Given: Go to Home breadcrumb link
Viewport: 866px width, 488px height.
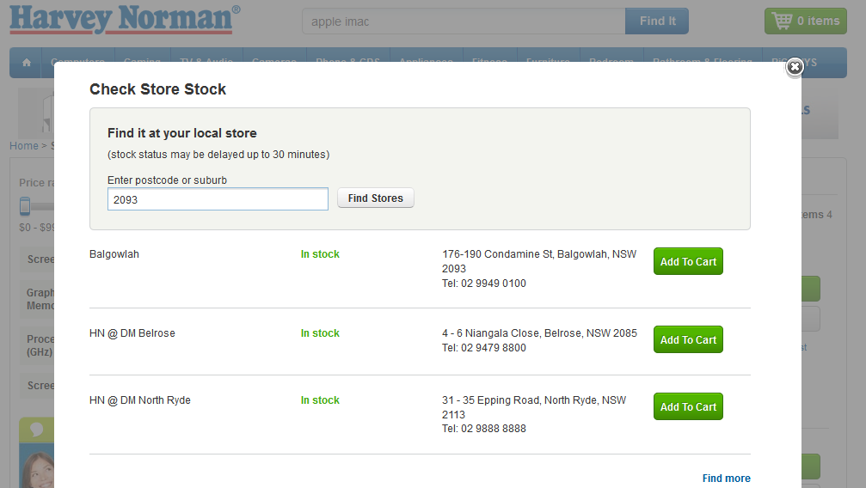Looking at the screenshot, I should (x=23, y=146).
